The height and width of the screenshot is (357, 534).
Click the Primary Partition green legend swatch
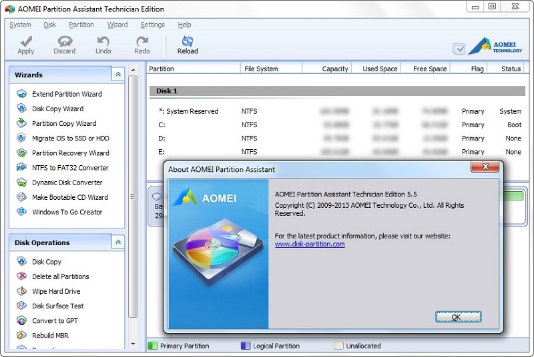[x=153, y=346]
